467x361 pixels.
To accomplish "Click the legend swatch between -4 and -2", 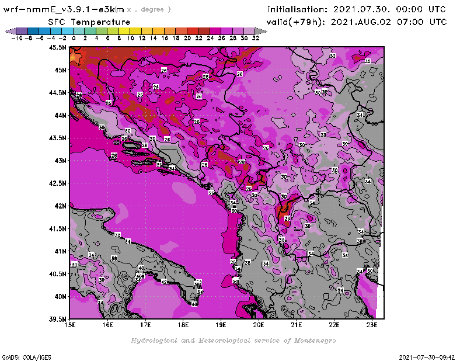I will pos(56,31).
